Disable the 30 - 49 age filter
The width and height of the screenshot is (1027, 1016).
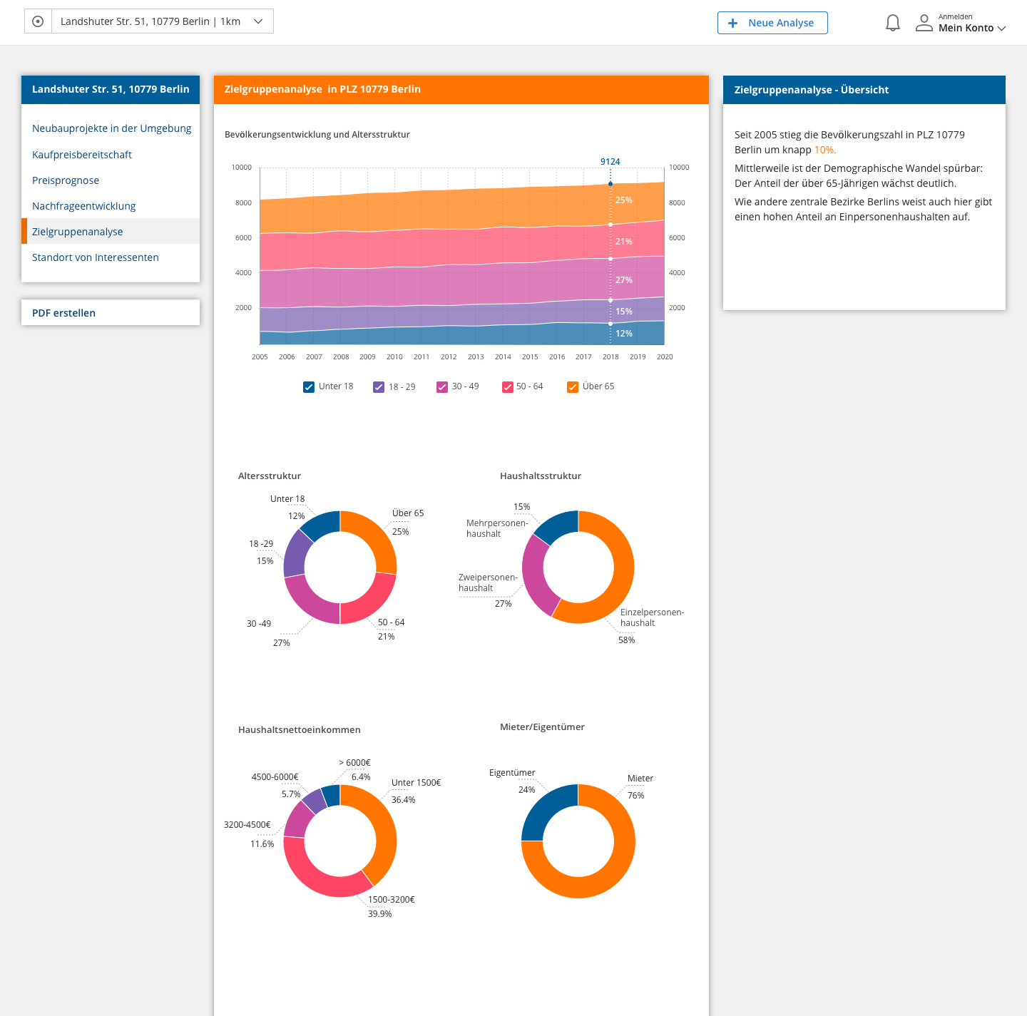[x=441, y=386]
